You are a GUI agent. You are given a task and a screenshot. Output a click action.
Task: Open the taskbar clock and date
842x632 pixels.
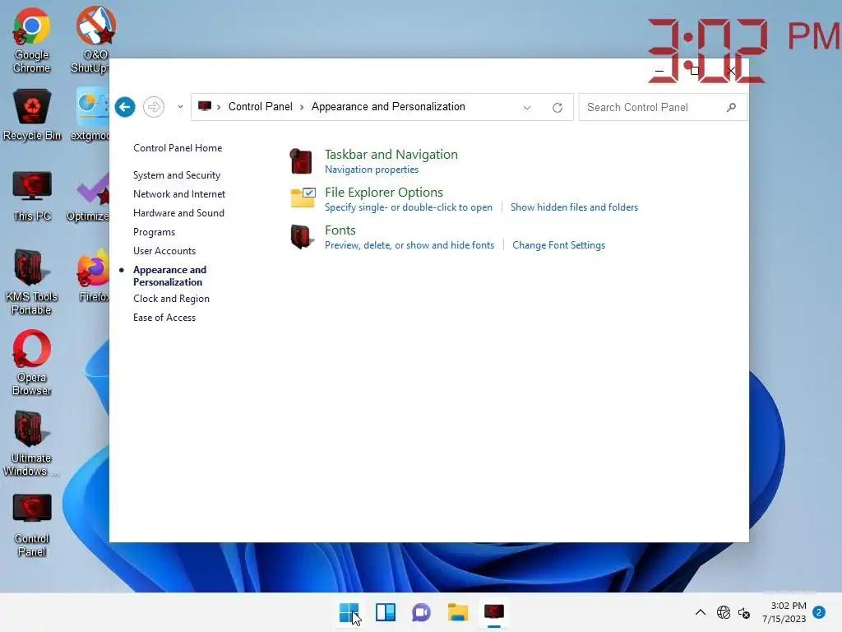(x=784, y=612)
